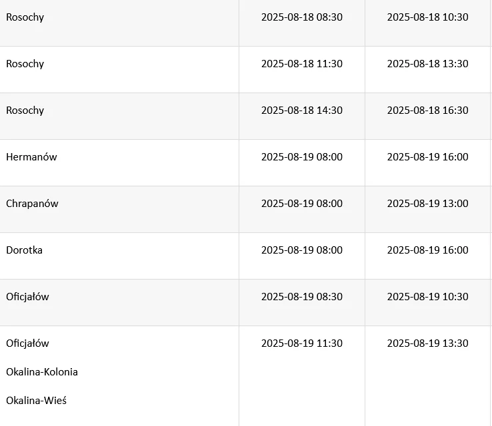Click start time 2025-08-19 08:30
492x426 pixels.
coord(301,297)
